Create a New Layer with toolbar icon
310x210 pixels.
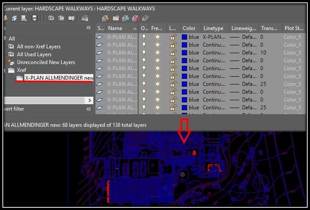(x=106, y=18)
